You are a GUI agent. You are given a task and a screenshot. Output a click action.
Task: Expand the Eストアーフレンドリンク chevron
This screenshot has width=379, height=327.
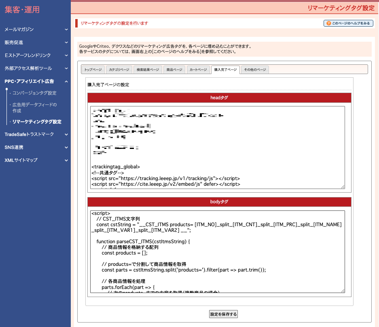coord(66,55)
